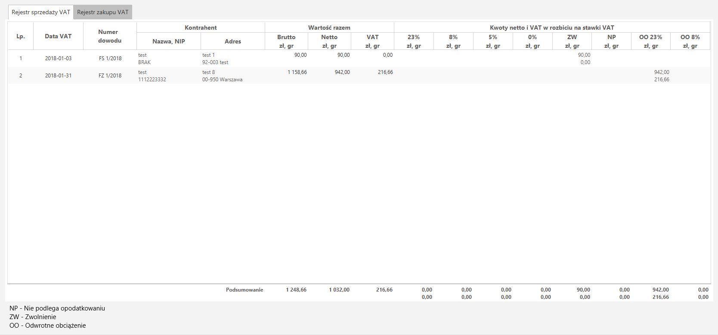Click the Adres column header

point(233,41)
